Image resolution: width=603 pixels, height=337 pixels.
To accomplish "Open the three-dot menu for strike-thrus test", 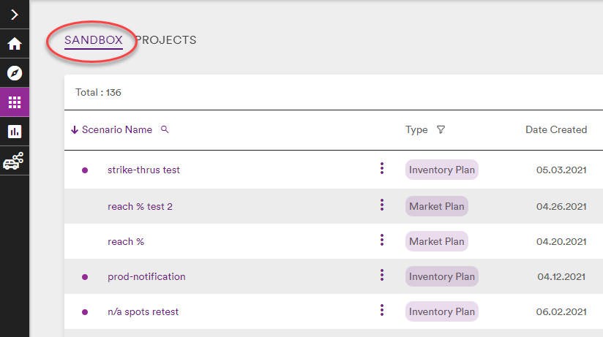I will coord(382,168).
